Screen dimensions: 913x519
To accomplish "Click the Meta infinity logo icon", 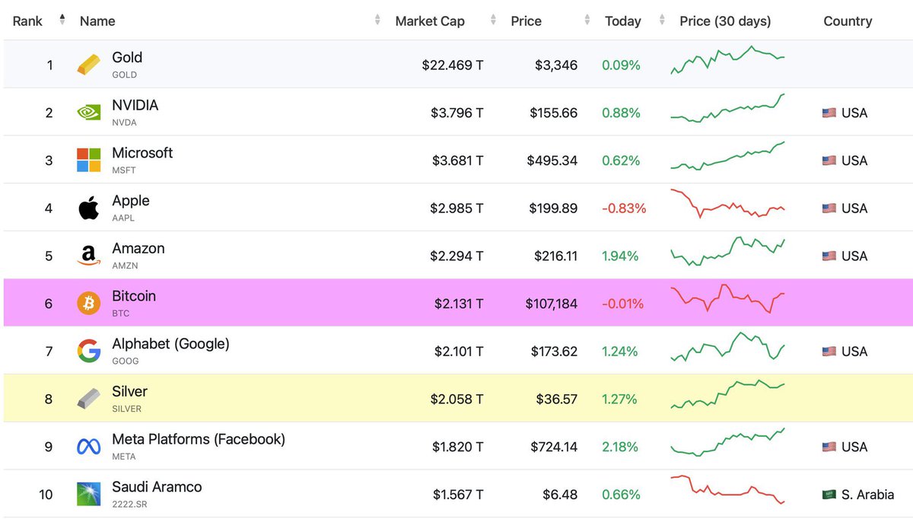I will point(87,447).
